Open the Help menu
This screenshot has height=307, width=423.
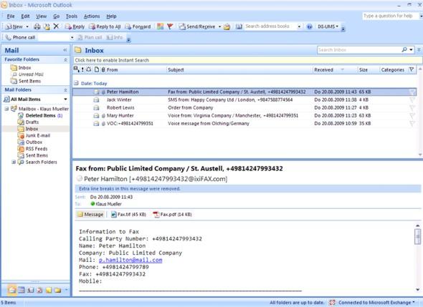pyautogui.click(x=111, y=16)
